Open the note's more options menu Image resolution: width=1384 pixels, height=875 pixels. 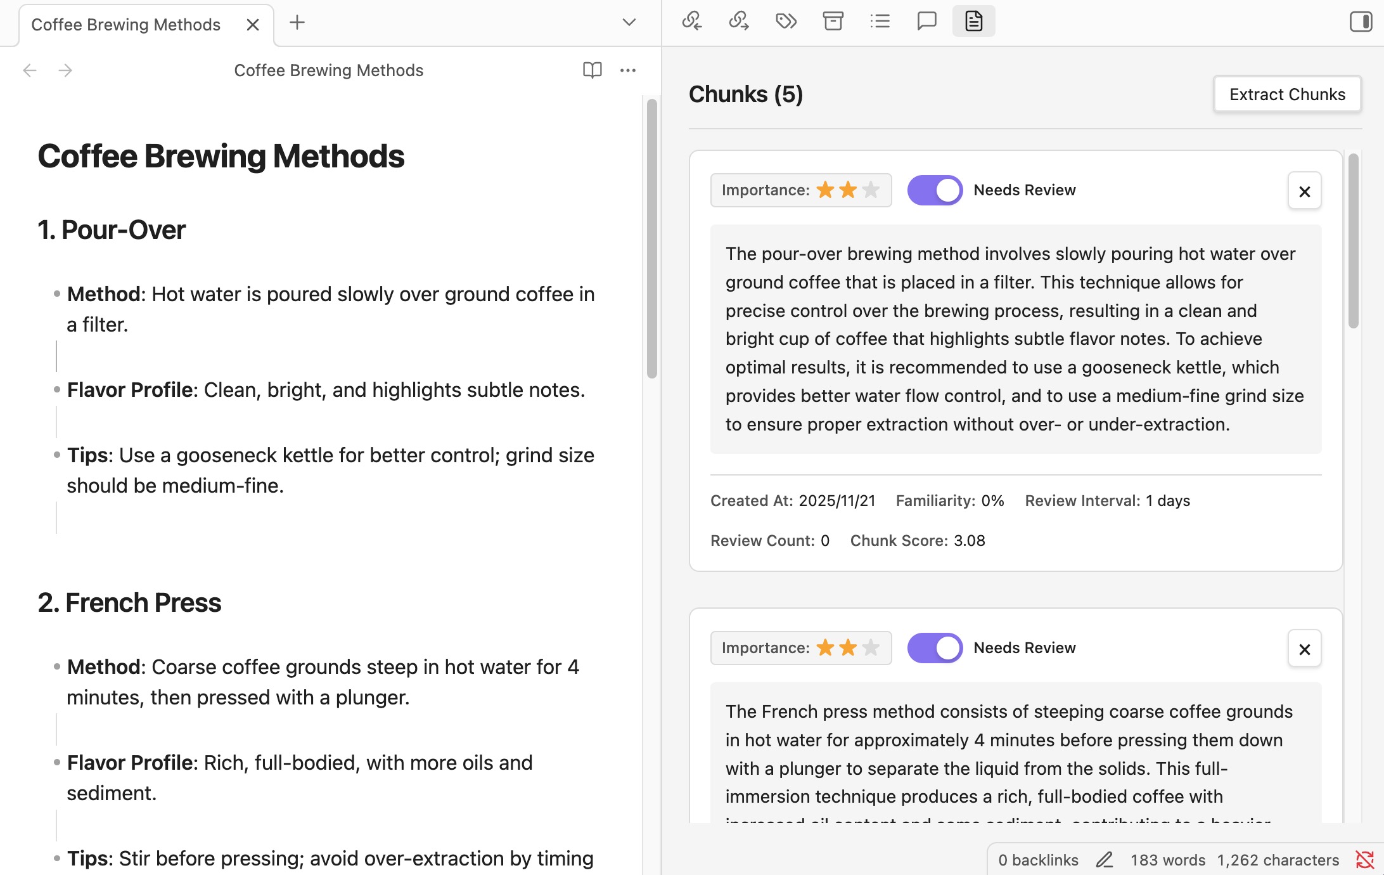coord(627,70)
